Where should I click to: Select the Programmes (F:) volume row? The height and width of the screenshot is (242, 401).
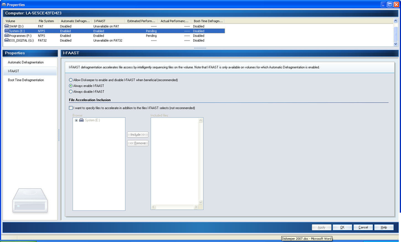coord(114,35)
